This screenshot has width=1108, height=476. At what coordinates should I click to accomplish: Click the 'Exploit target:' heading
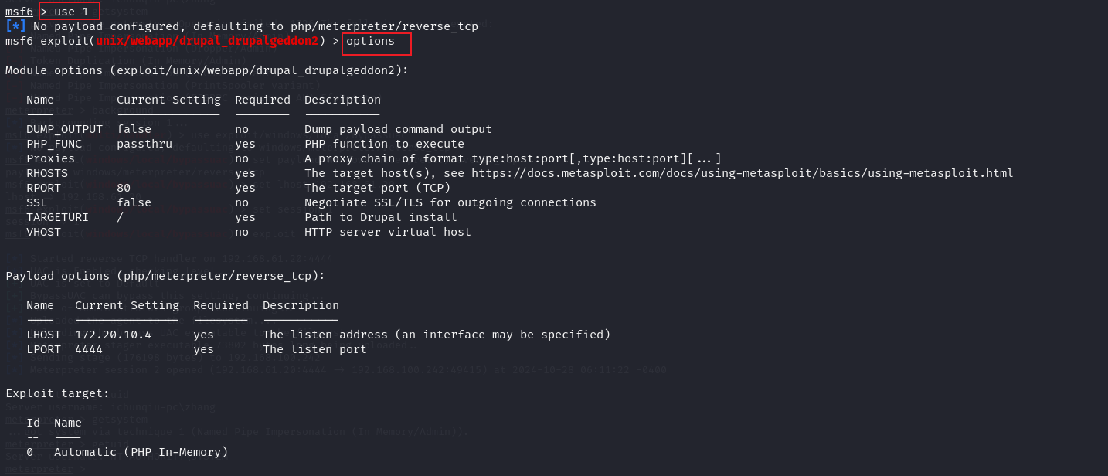[57, 393]
